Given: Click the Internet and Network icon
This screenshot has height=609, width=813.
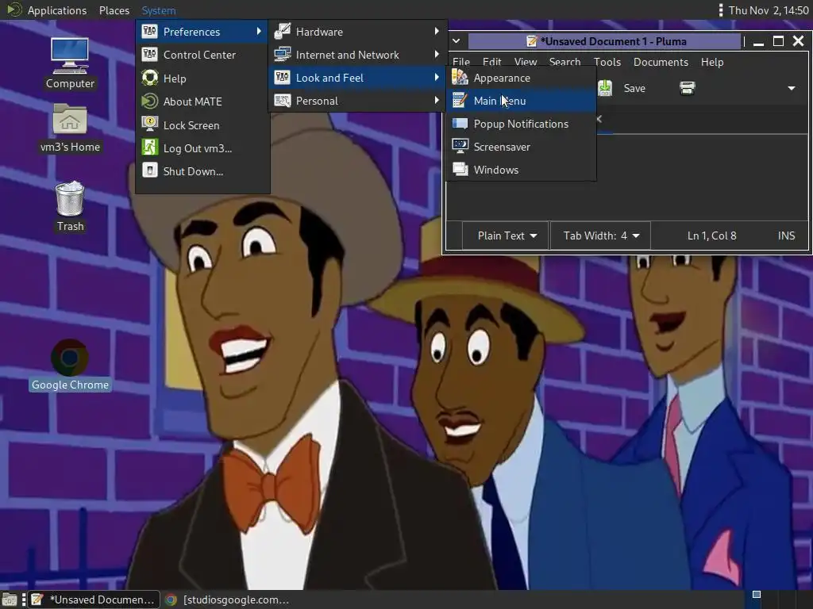Looking at the screenshot, I should [x=283, y=54].
